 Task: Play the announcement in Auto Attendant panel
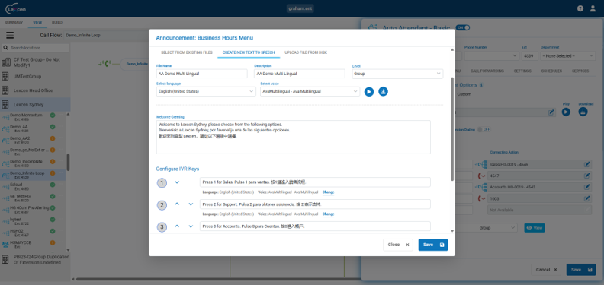566,112
